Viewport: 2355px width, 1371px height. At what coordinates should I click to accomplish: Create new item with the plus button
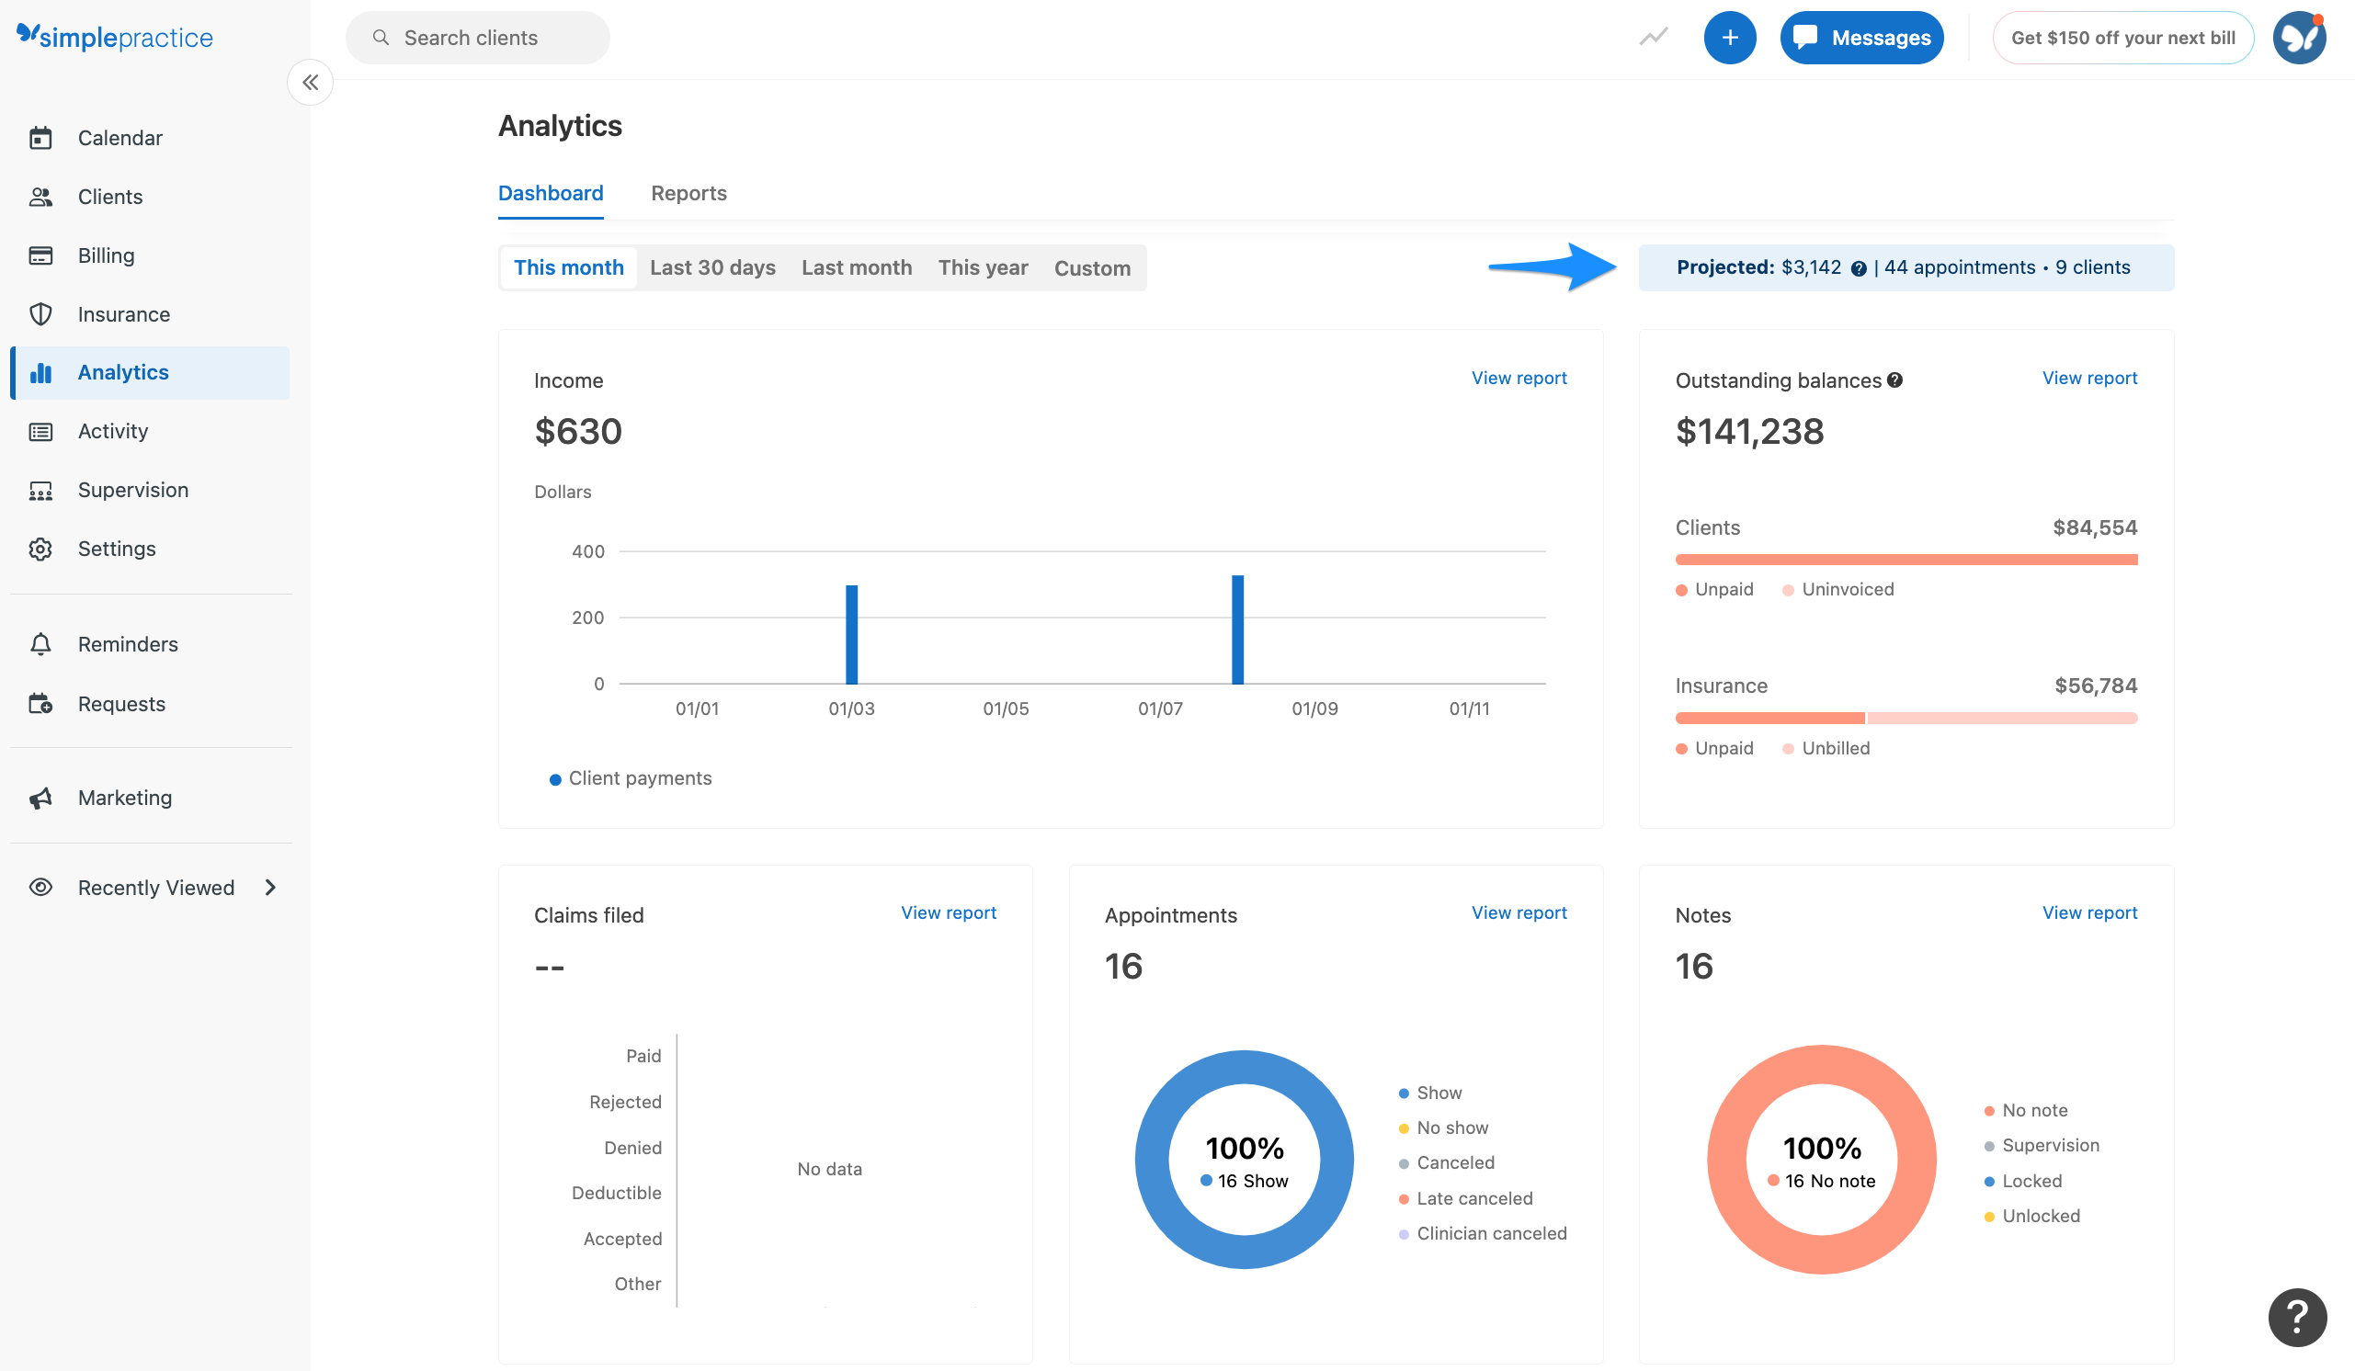coord(1730,38)
